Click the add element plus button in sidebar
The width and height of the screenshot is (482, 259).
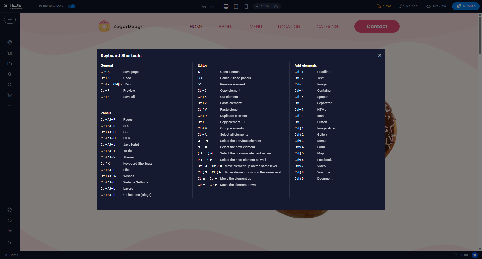(10, 20)
